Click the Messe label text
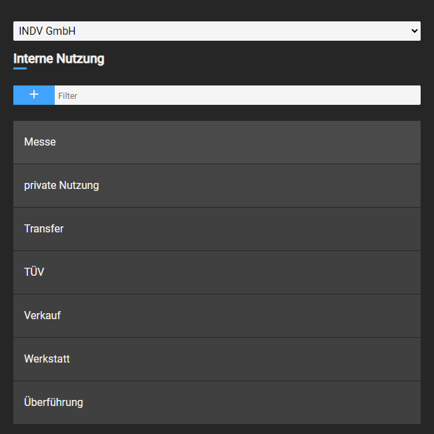 click(40, 142)
